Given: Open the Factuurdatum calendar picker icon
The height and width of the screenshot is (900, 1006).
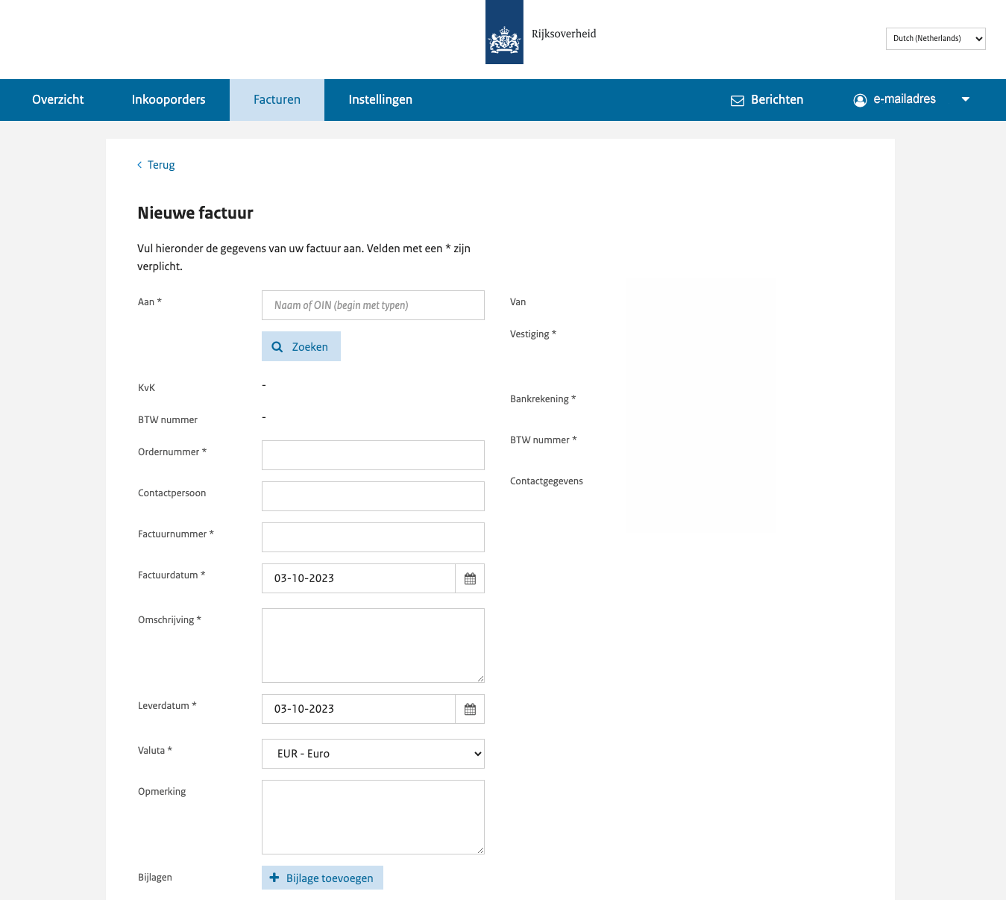Looking at the screenshot, I should click(x=470, y=578).
